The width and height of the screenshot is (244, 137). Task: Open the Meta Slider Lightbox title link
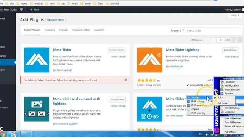click(183, 50)
